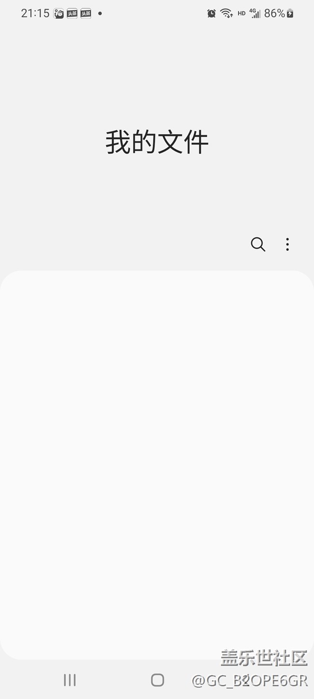Tap the @GC_B2OPE6GR username watermark

pos(250,681)
